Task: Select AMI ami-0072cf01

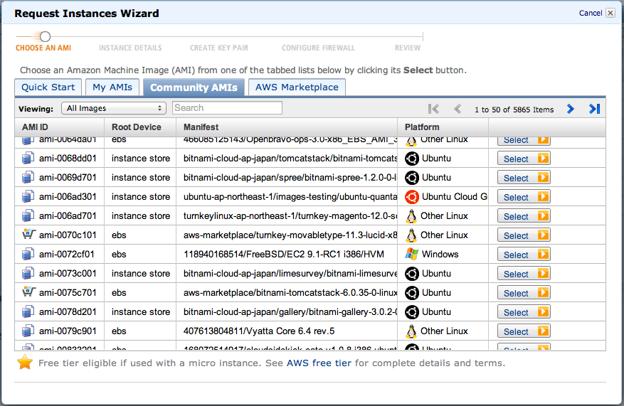Action: coord(524,254)
